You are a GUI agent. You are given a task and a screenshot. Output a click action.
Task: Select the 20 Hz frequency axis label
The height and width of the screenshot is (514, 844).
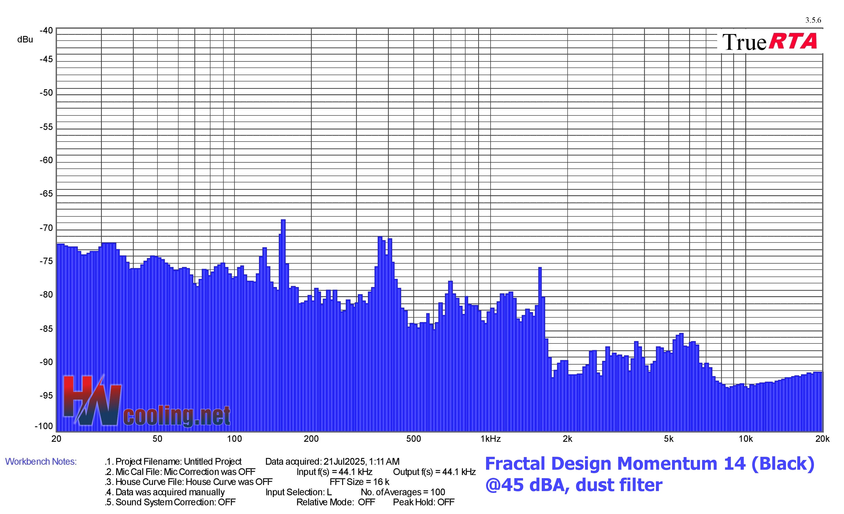tap(56, 439)
